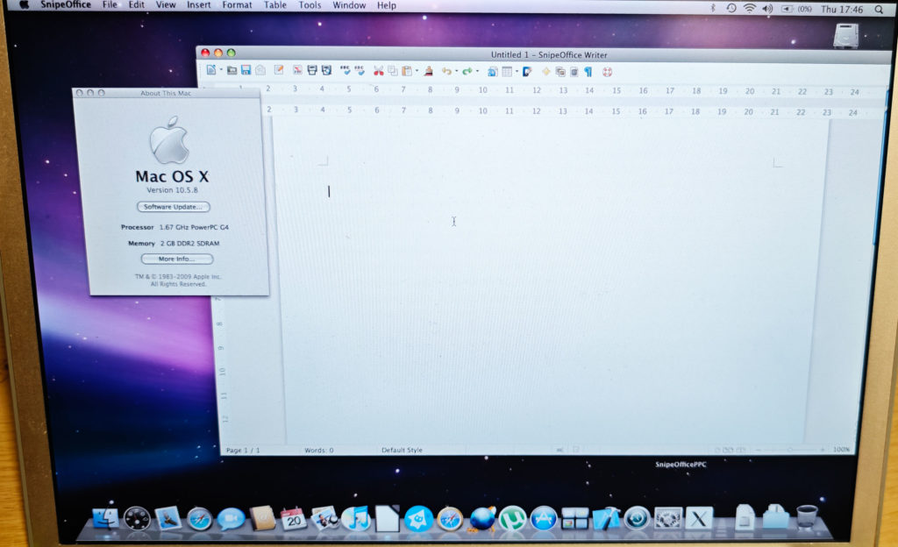This screenshot has width=898, height=547.
Task: Click Export as PDF toolbar icon
Action: point(297,71)
